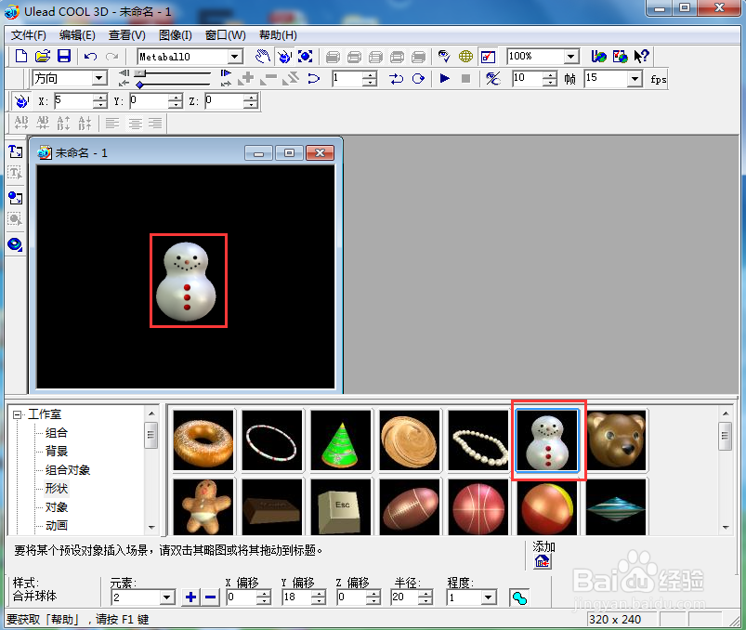Undo the last action
The image size is (746, 630).
coord(90,57)
